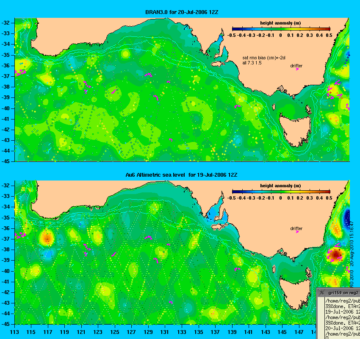Click the 133 longitude tick label
Screen dimensions: 360x339
coord(182,332)
